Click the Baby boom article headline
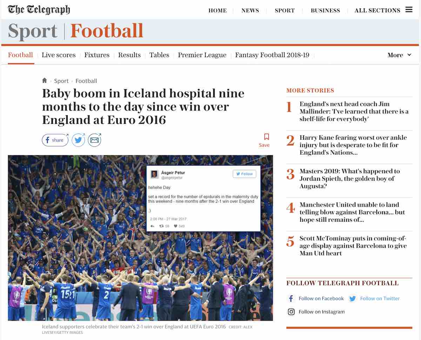 coord(143,107)
